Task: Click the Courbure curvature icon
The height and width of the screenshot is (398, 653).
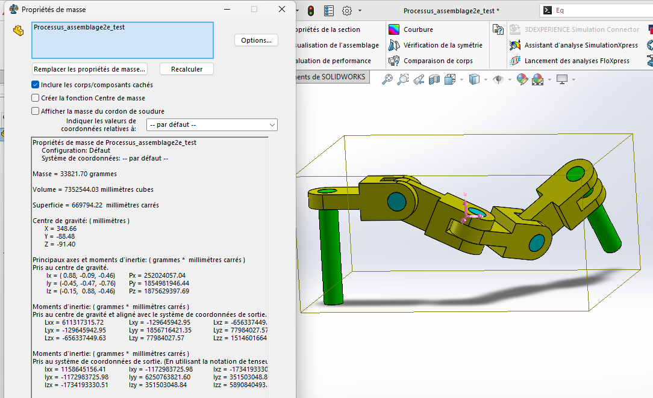Action: pos(394,29)
